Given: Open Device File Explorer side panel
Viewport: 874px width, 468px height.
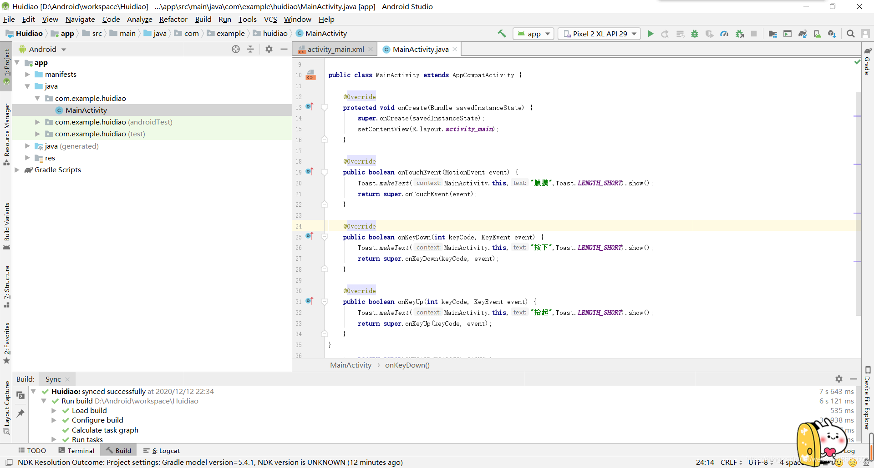Looking at the screenshot, I should 868,398.
